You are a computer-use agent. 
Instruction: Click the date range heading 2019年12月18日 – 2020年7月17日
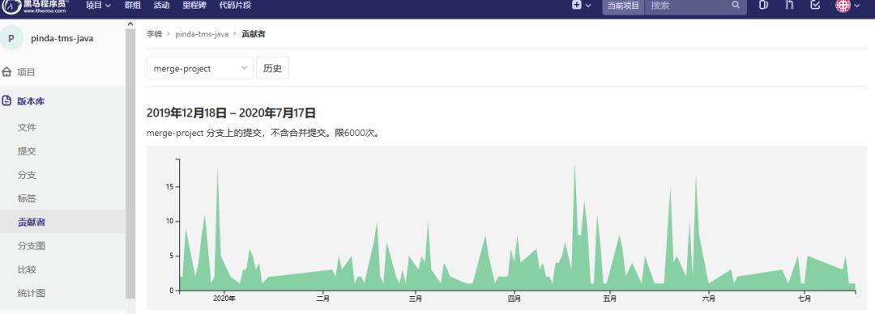(231, 113)
